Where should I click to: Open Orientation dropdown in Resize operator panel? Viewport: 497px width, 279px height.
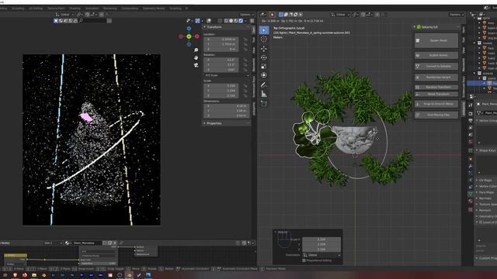pos(321,255)
